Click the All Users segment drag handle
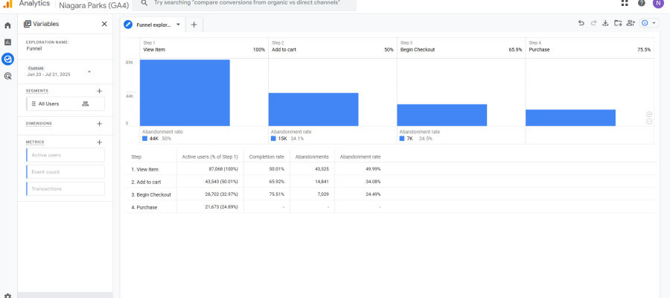 tap(33, 104)
